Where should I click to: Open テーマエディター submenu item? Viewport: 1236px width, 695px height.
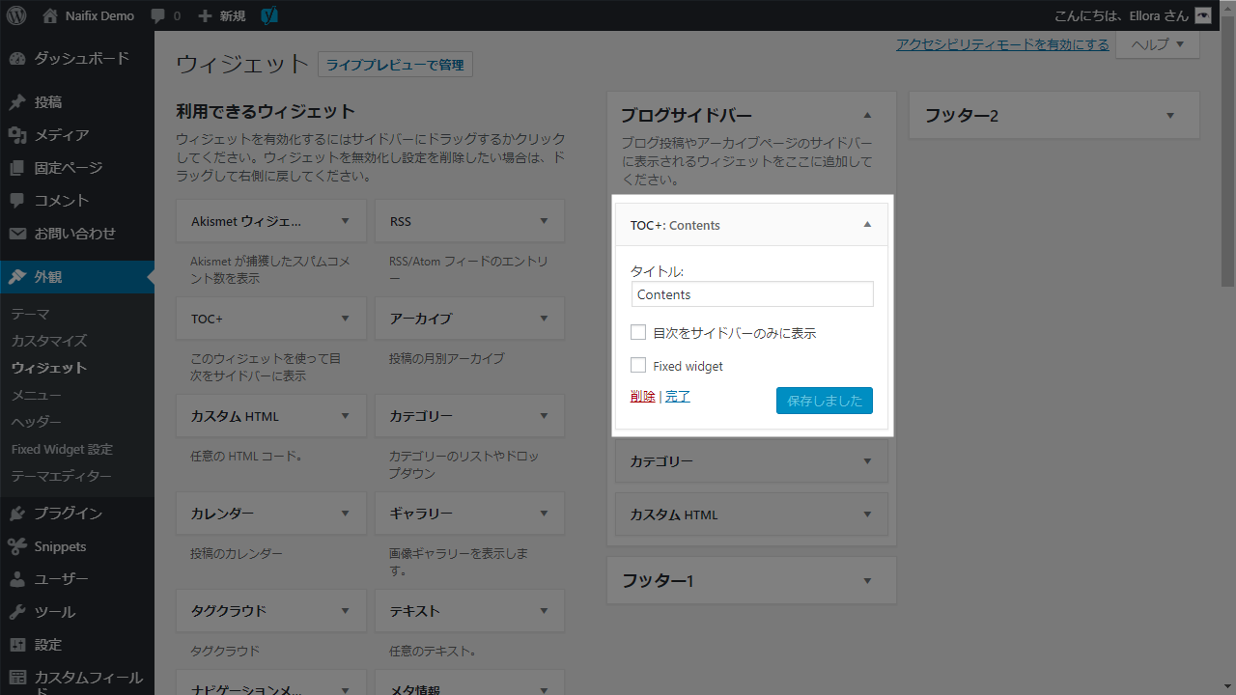pyautogui.click(x=61, y=476)
